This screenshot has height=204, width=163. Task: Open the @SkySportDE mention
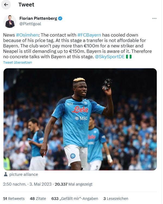tap(110, 57)
